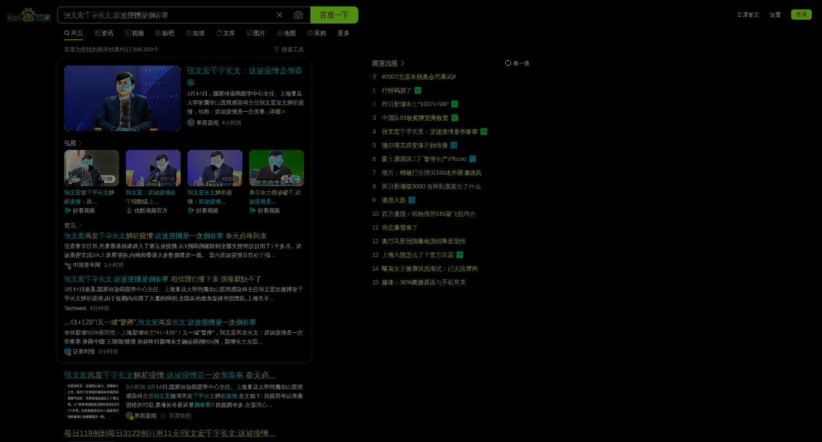This screenshot has height=442, width=822.
Task: Click the 百度一下 search button
Action: click(x=334, y=15)
